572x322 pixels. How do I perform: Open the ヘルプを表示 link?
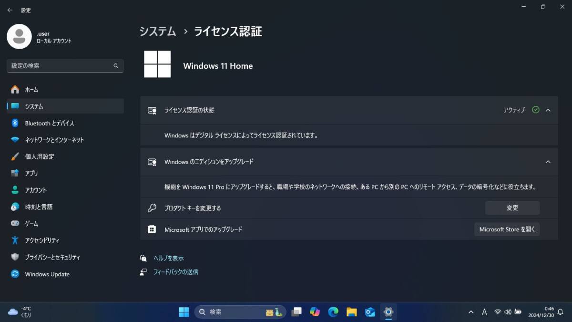coord(168,258)
